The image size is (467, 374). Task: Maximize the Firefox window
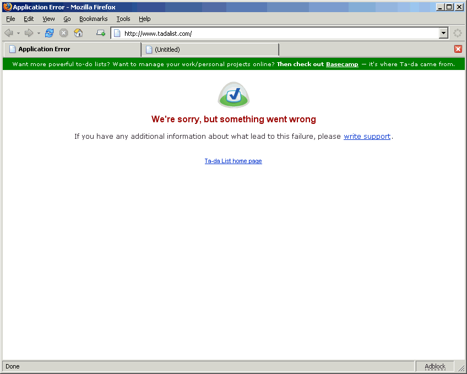(449, 7)
